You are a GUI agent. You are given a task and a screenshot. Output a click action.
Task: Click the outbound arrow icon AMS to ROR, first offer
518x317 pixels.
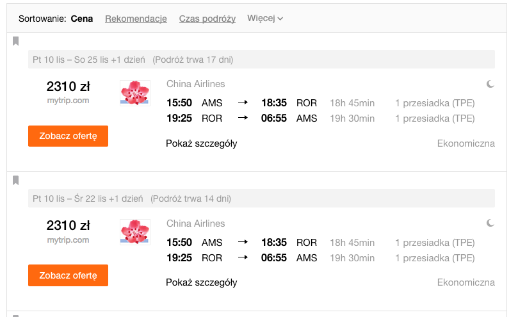point(243,102)
